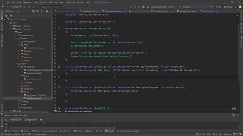
Task: Open the NuGet tool window
Action: (x=89, y=131)
